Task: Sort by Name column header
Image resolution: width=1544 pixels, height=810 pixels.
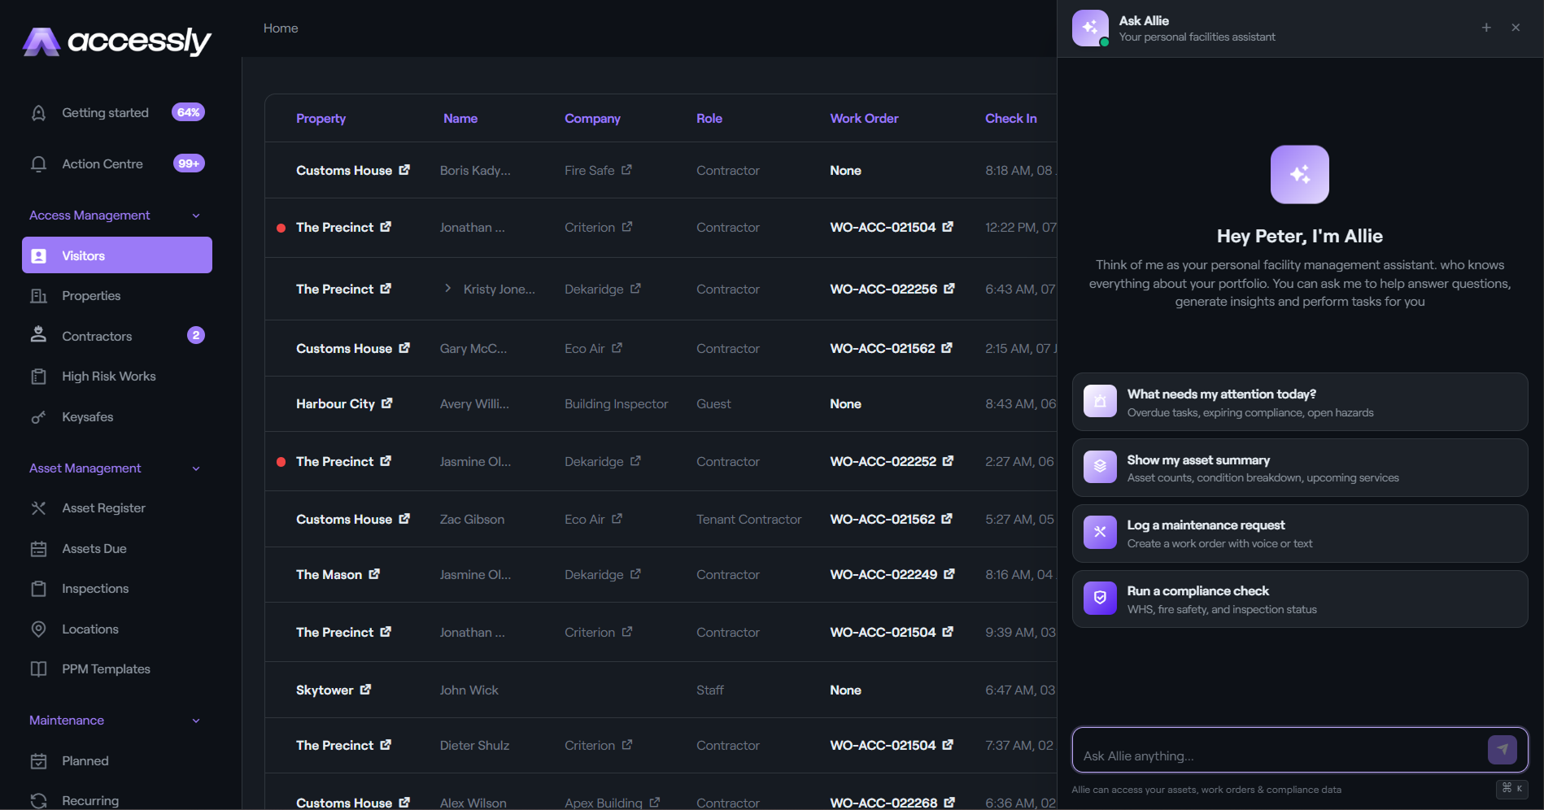Action: (460, 119)
